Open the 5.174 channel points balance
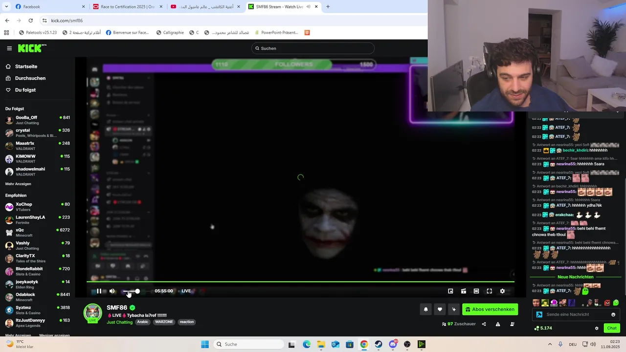Viewport: 626px width, 352px height. click(543, 328)
